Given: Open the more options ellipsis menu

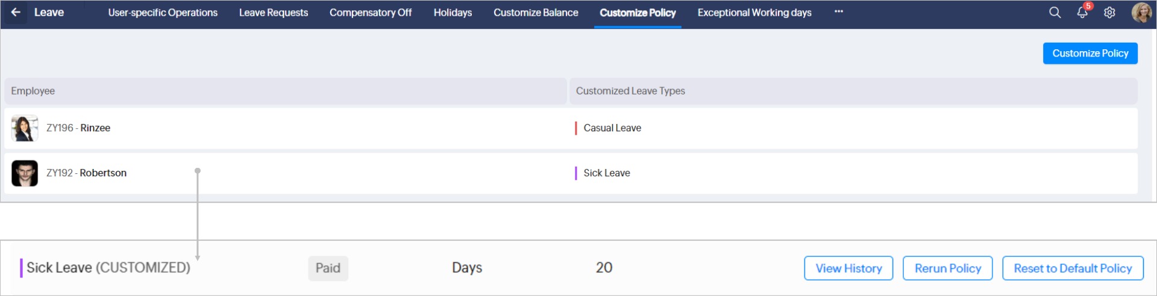Looking at the screenshot, I should pyautogui.click(x=839, y=12).
